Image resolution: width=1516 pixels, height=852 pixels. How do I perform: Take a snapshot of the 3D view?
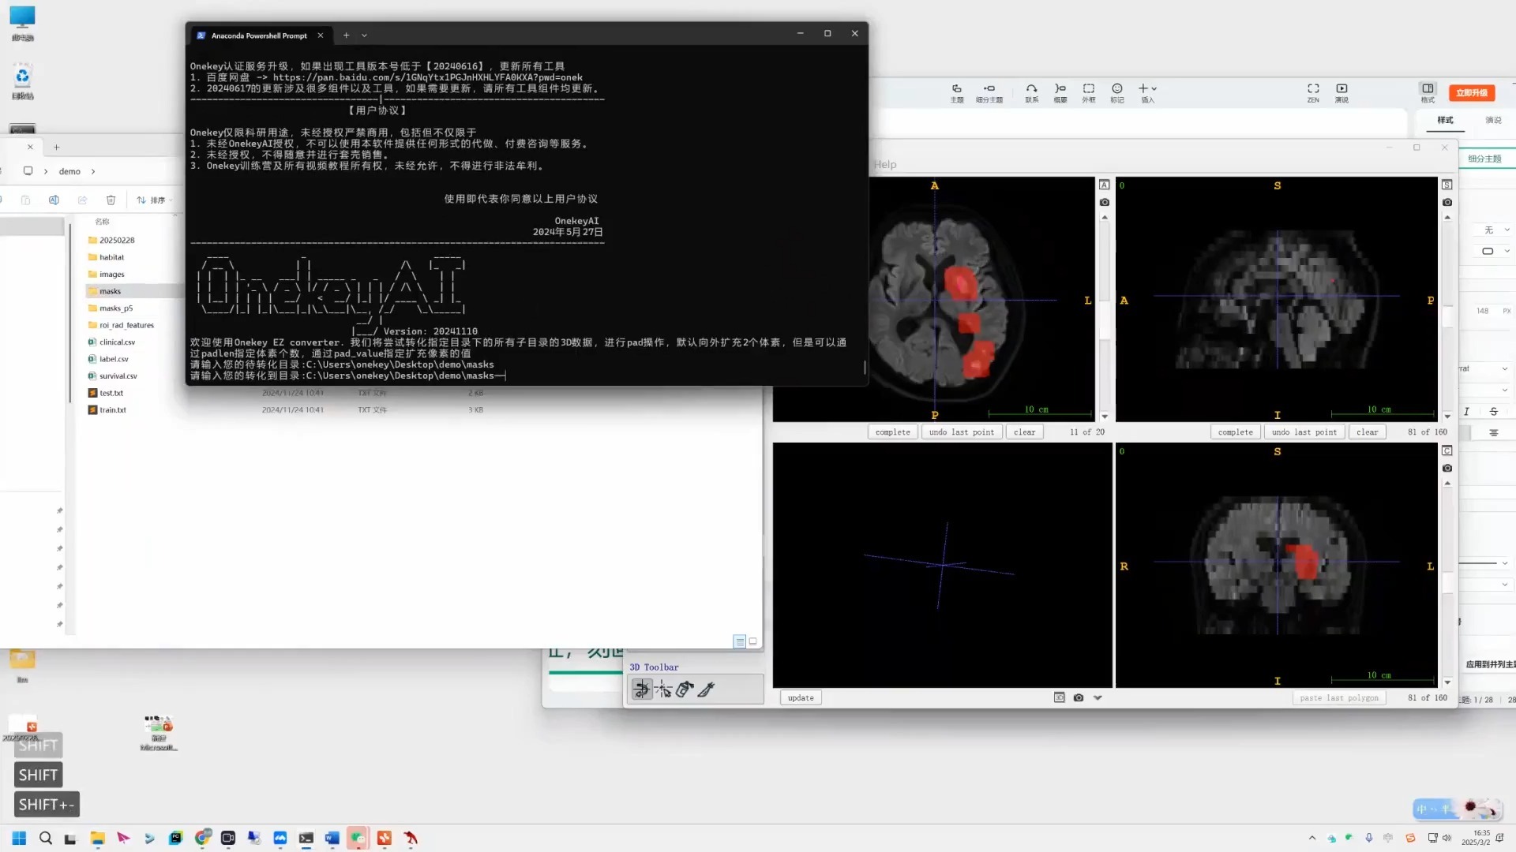click(x=1078, y=697)
